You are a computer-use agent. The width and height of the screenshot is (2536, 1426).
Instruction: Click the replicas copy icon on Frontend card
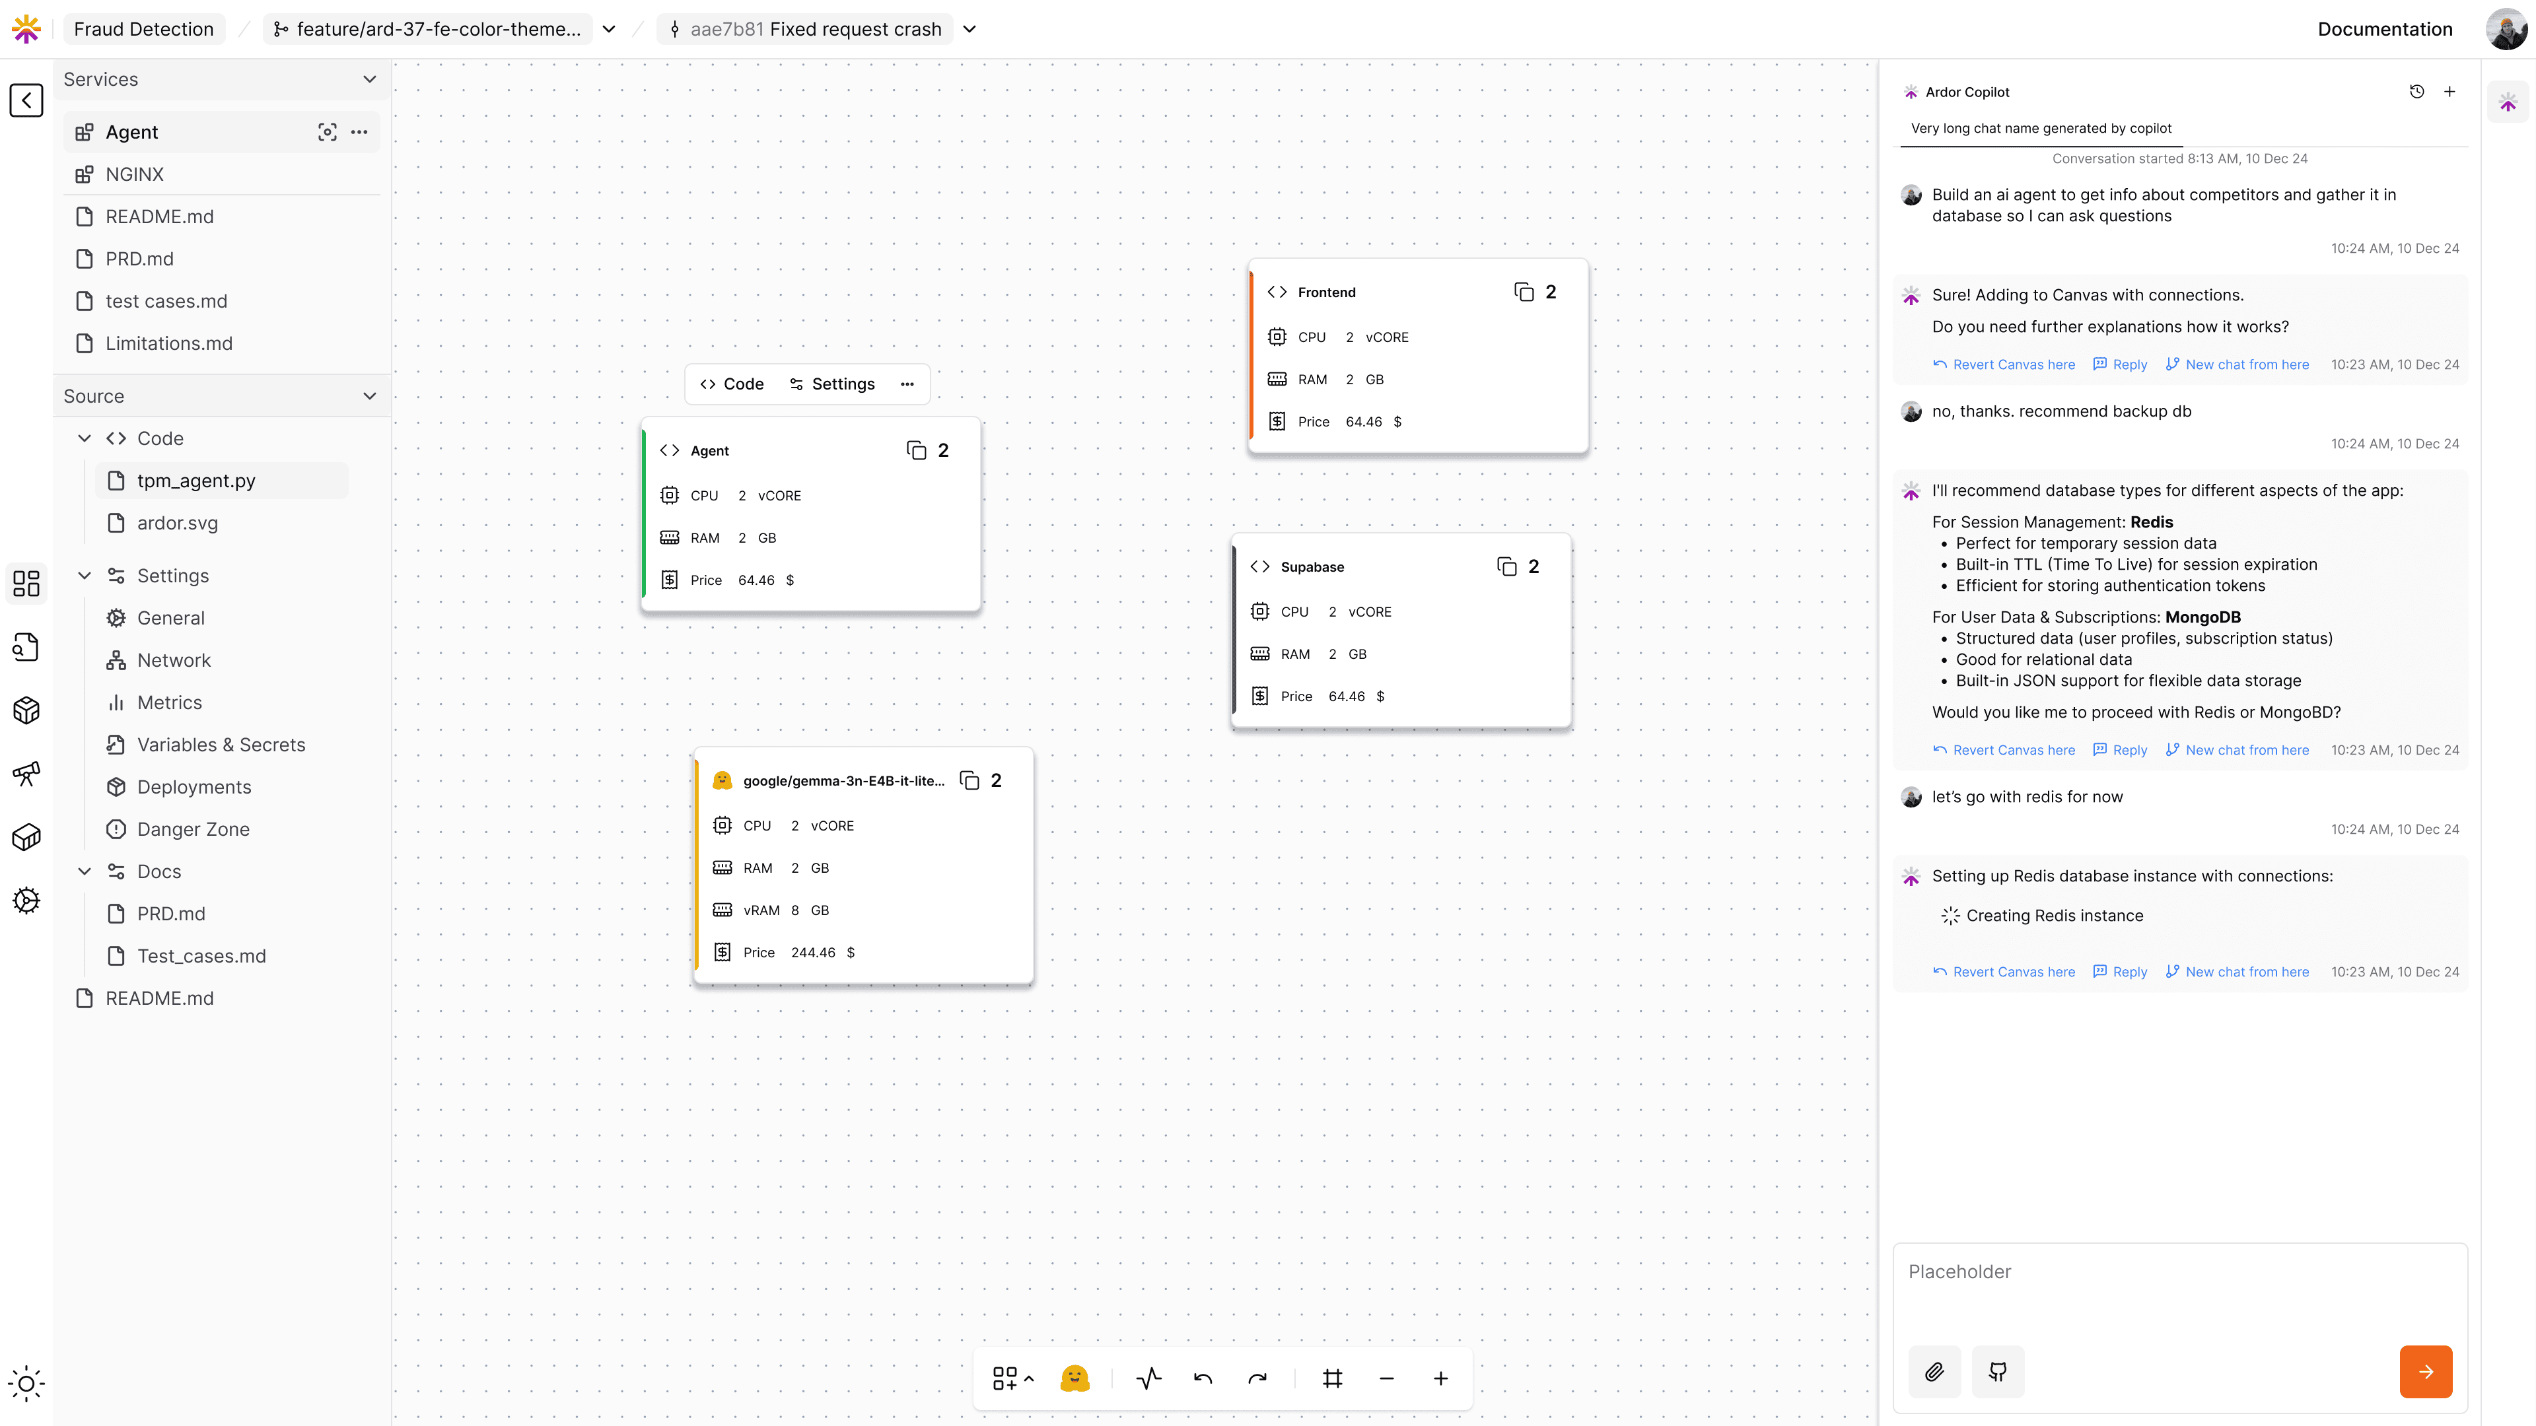(1524, 292)
